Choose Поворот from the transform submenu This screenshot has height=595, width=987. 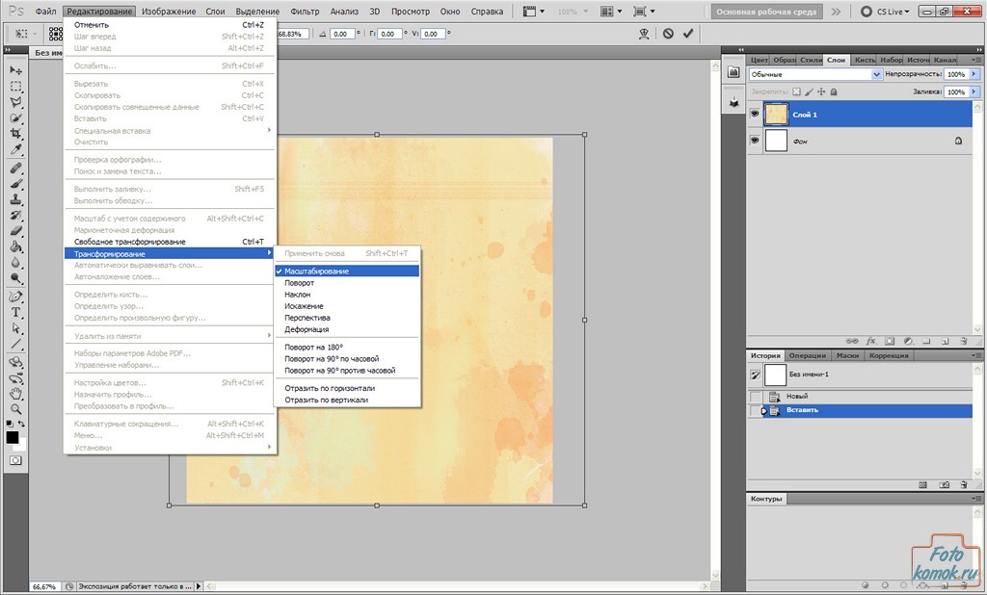tap(299, 283)
